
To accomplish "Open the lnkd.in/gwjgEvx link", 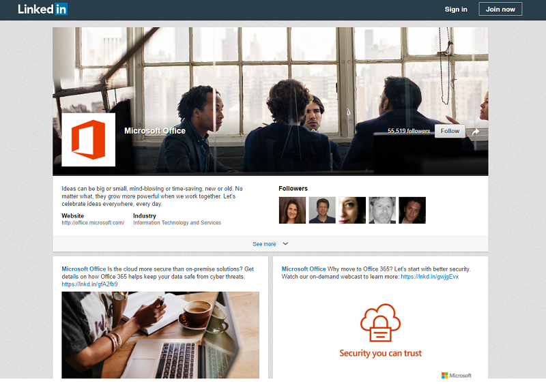I will 430,277.
